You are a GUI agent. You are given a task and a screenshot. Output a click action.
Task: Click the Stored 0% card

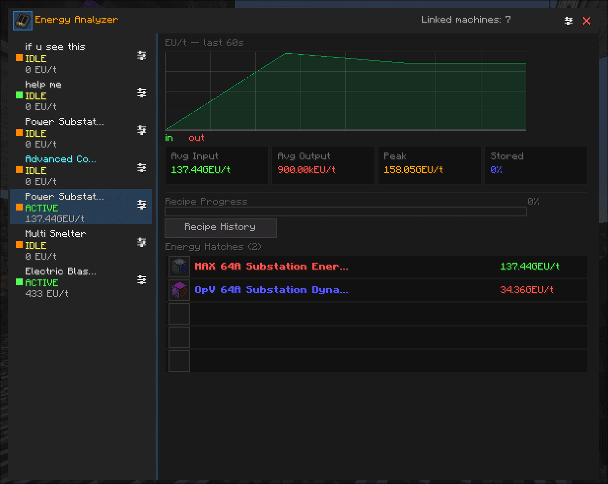click(x=536, y=165)
